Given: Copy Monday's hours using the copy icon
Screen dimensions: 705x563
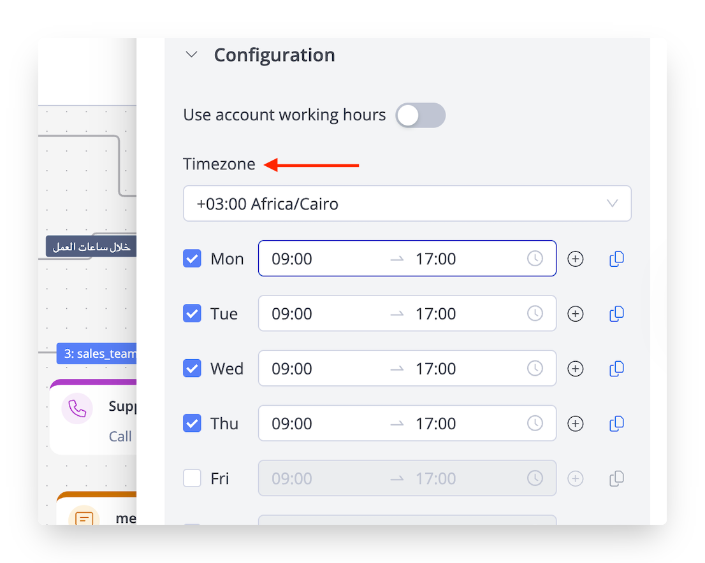Looking at the screenshot, I should (616, 259).
